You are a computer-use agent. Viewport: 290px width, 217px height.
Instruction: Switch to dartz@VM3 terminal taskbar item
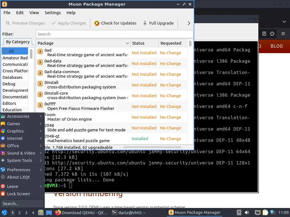pyautogui.click(x=129, y=212)
